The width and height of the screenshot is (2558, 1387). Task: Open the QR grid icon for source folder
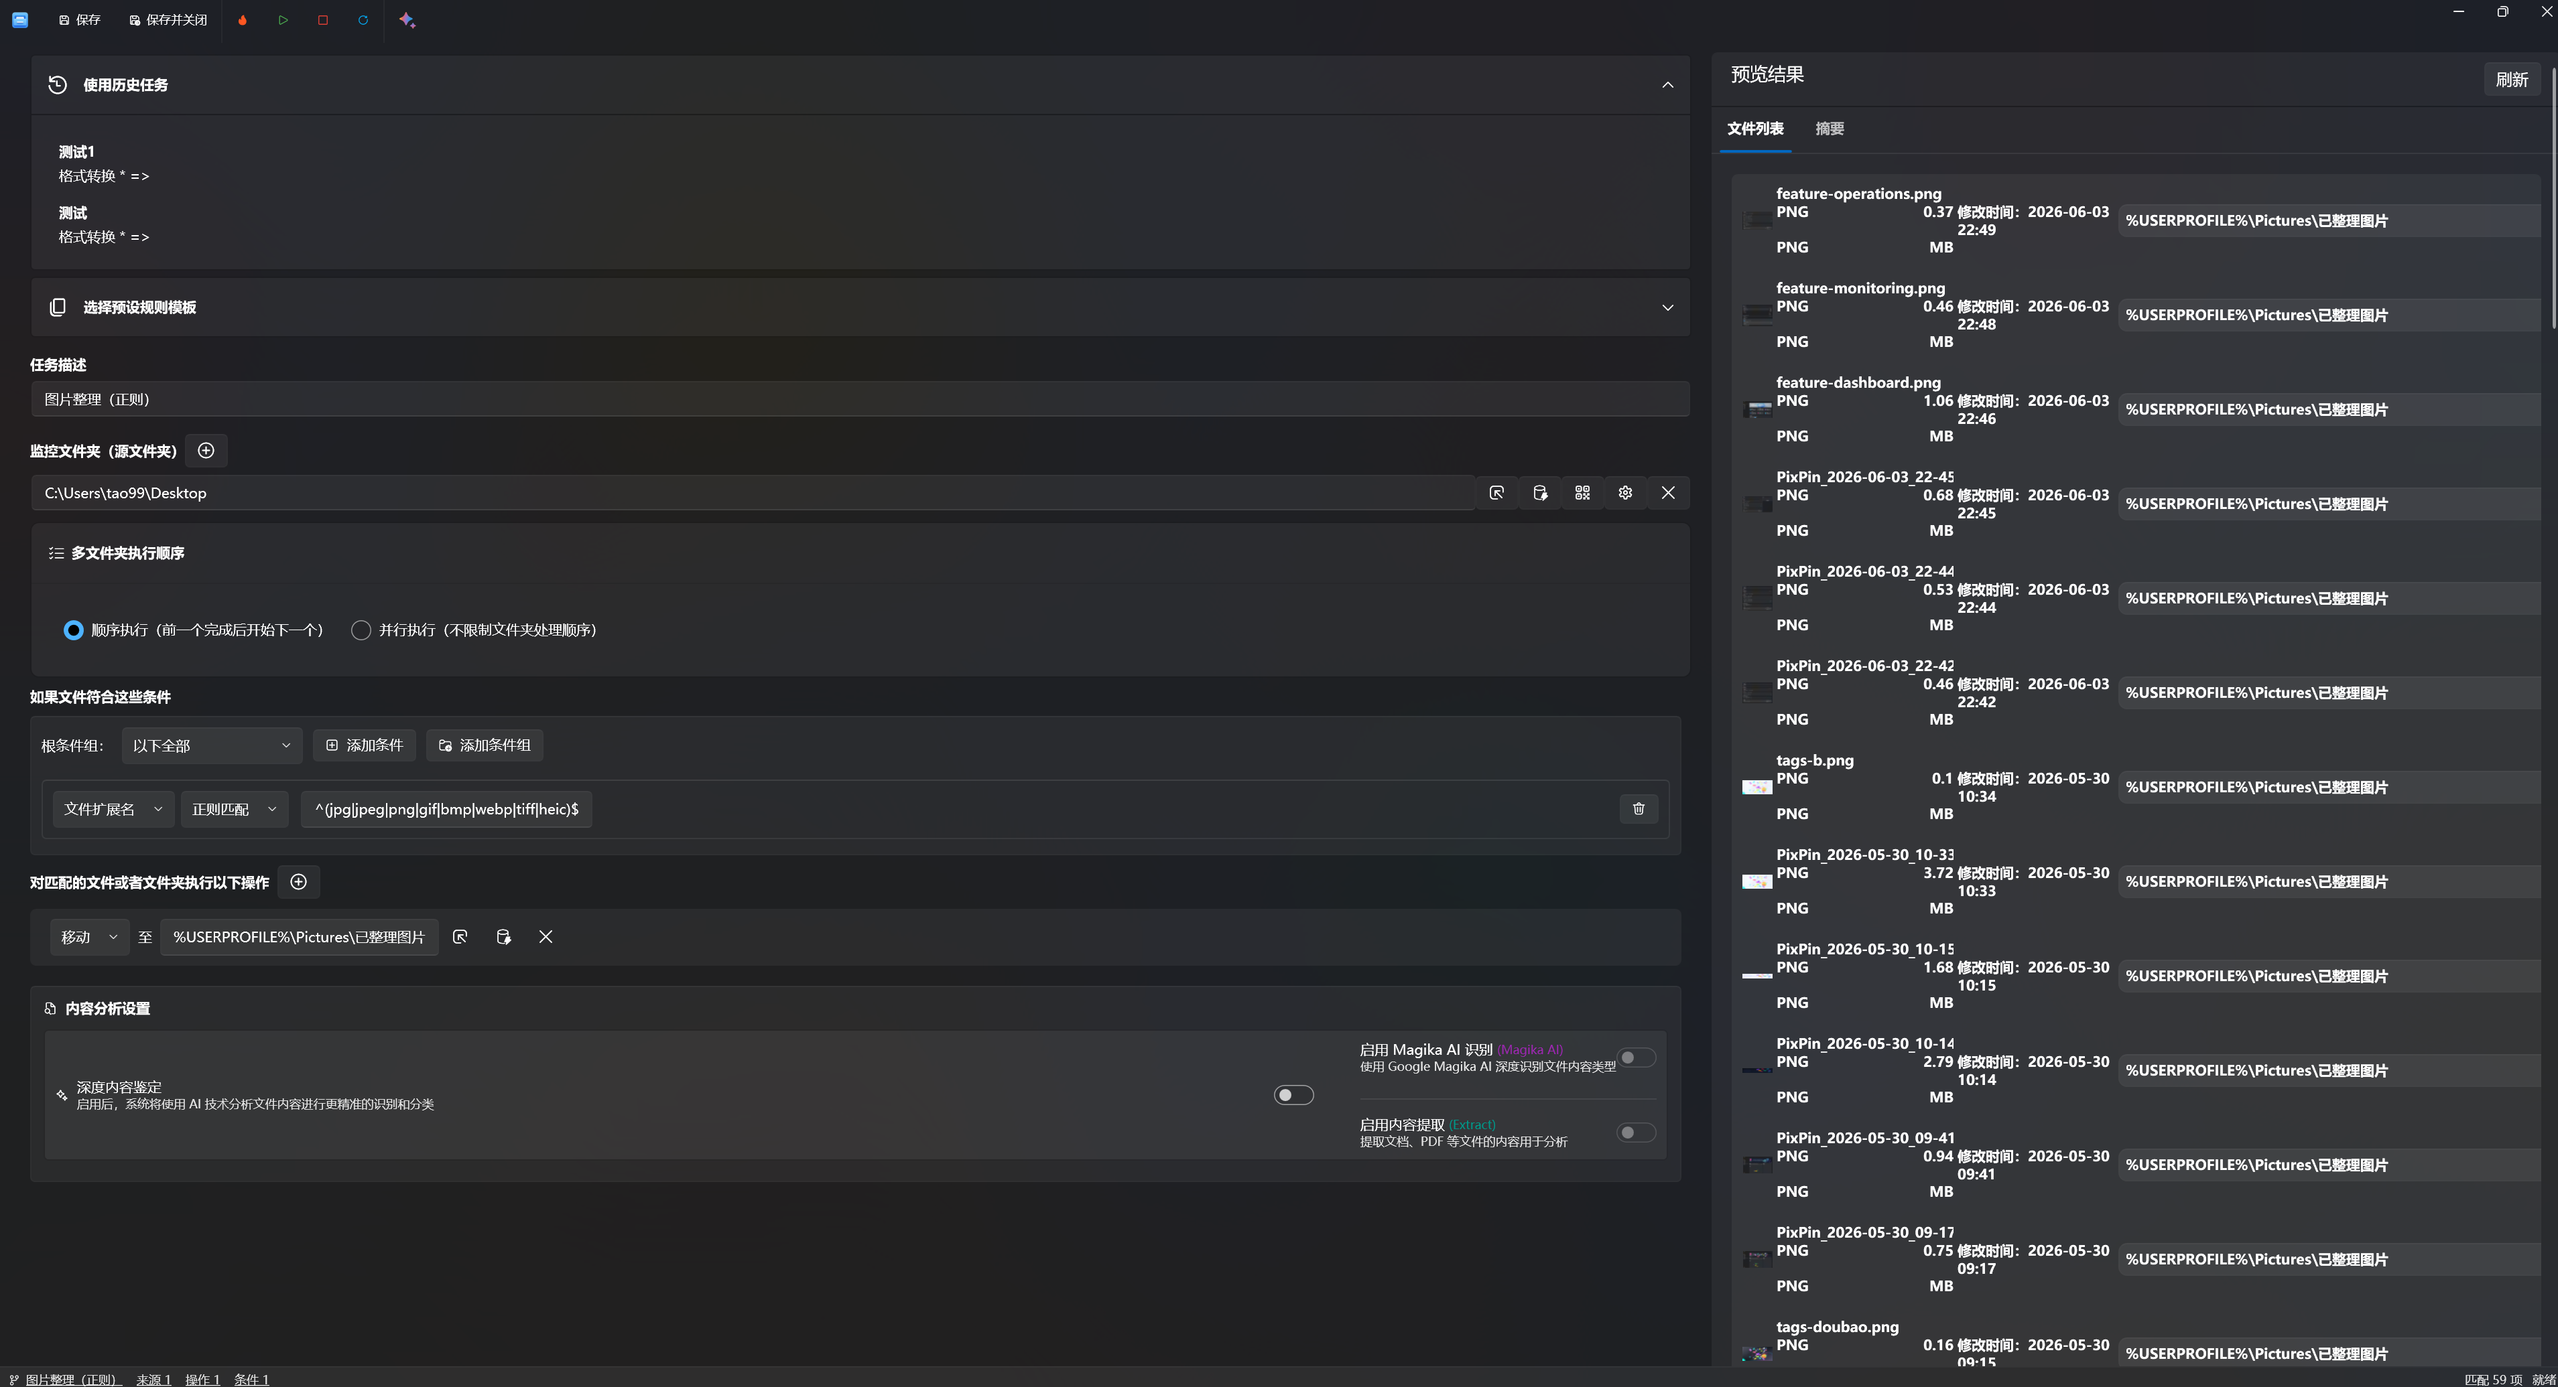coord(1582,493)
